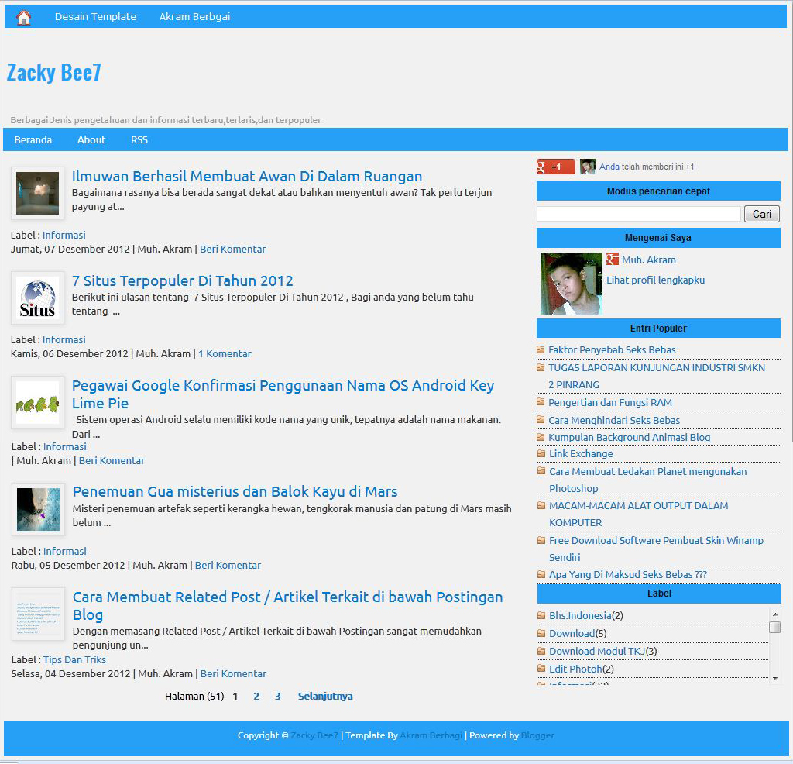Screen dimensions: 793x764
Task: Open the "RSS" menu item
Action: click(x=139, y=139)
